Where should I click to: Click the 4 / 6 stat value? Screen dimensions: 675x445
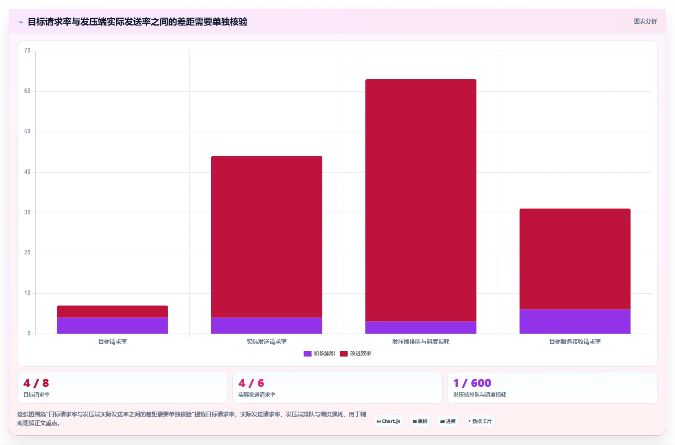tap(251, 383)
